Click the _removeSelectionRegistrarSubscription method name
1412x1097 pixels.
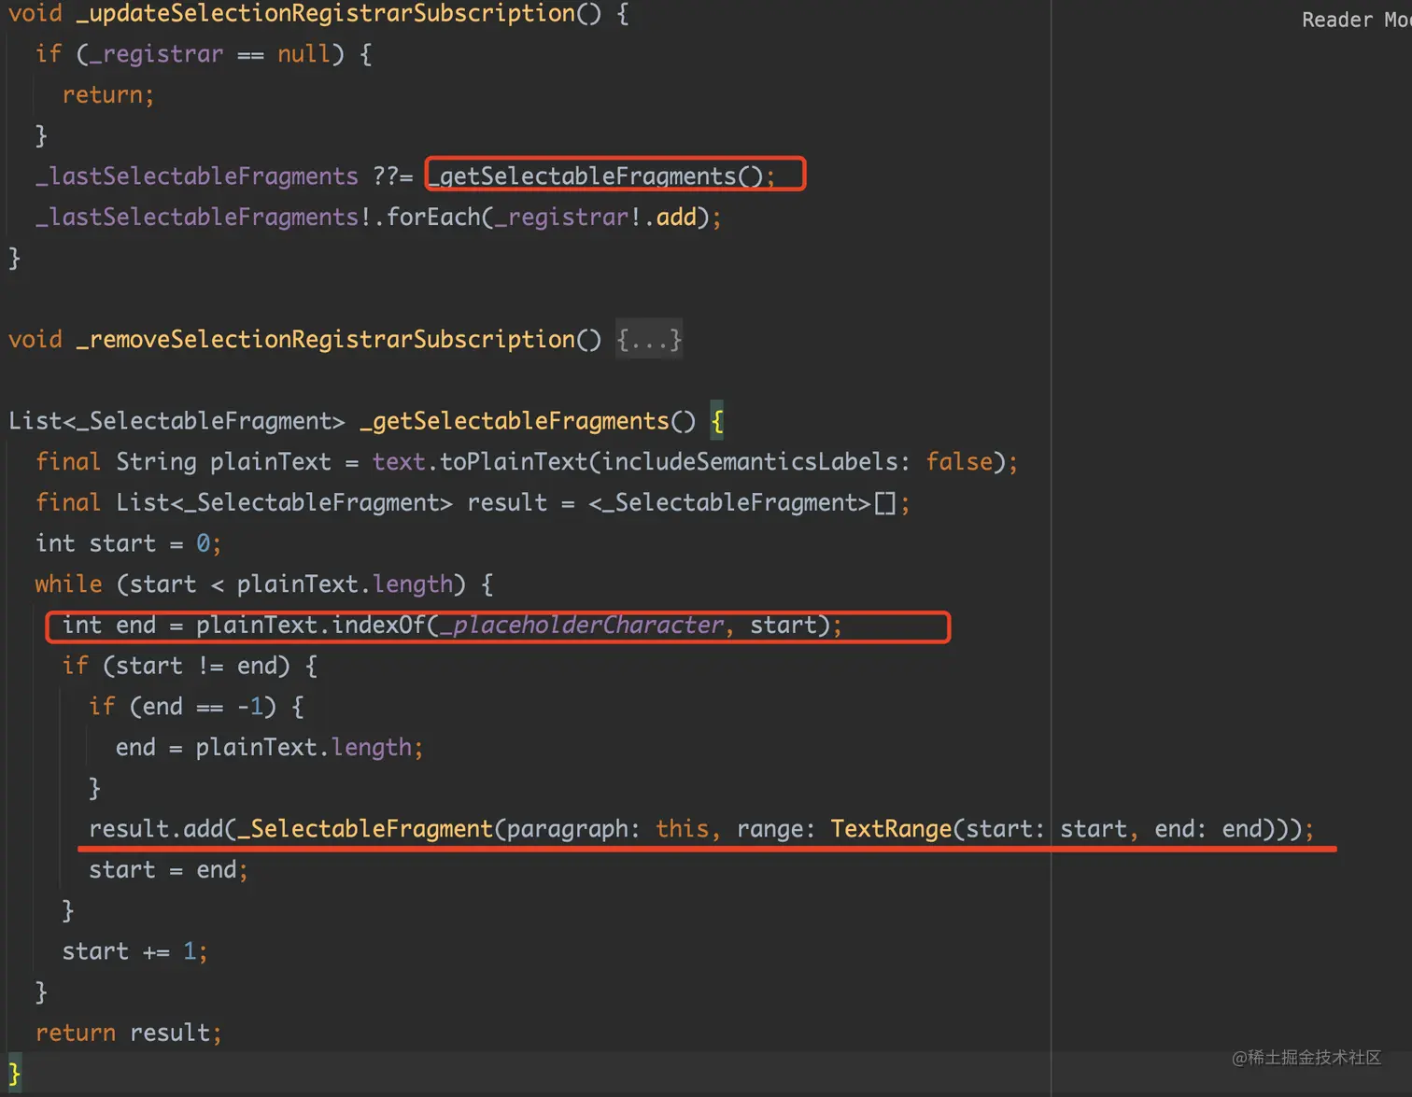click(x=325, y=340)
